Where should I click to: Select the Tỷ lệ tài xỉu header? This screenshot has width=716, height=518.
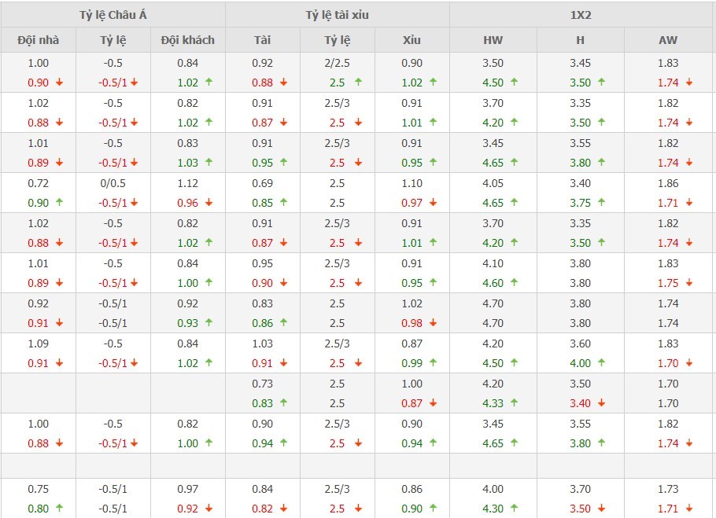(x=337, y=15)
